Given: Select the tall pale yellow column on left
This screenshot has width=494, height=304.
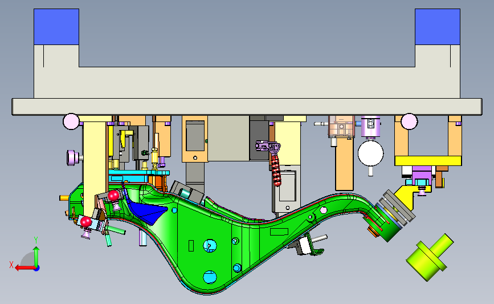Looking at the screenshot, I should point(94,167).
